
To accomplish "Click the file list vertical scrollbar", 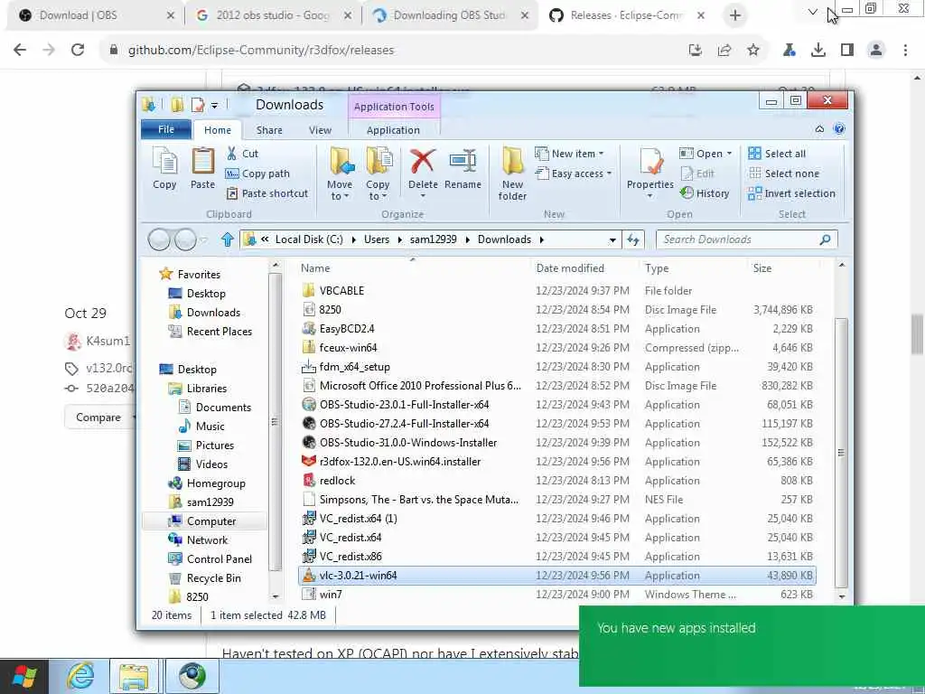I will click(x=841, y=452).
